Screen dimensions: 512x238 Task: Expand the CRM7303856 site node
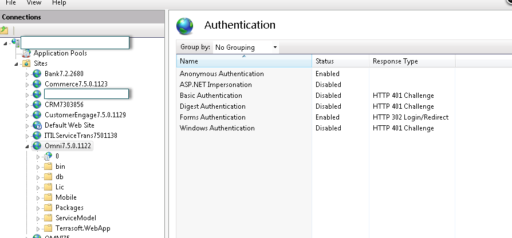coord(27,105)
